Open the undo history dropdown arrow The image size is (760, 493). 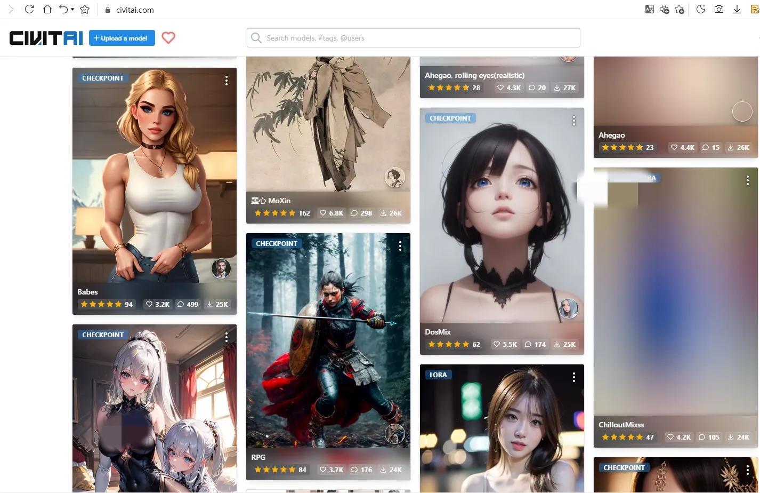pyautogui.click(x=72, y=10)
